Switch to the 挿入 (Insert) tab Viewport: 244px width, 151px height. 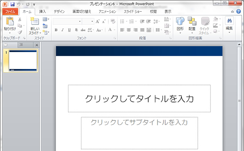coord(43,11)
